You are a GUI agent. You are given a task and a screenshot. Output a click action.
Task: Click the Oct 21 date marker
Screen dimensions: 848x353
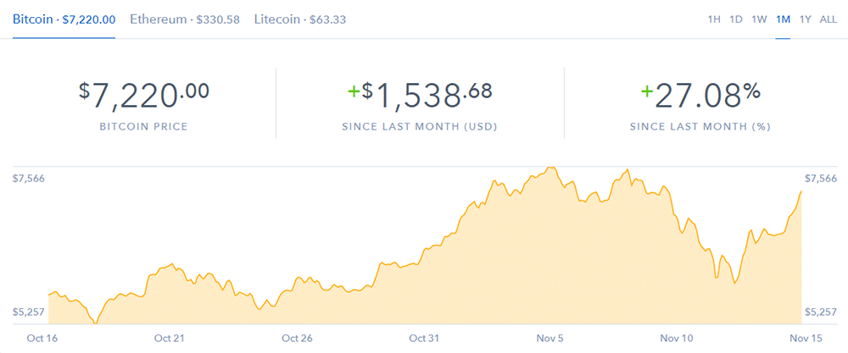(x=170, y=338)
